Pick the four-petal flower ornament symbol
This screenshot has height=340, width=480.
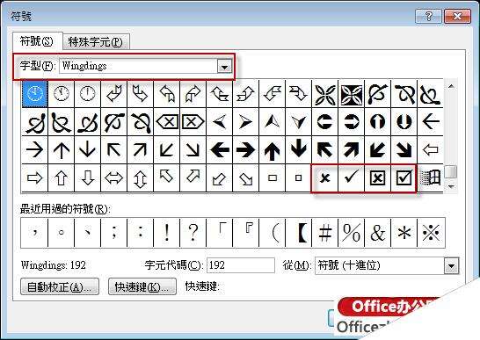[x=324, y=94]
